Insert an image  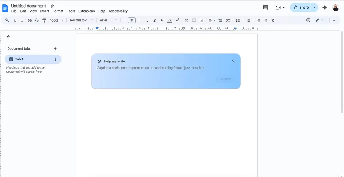click(x=201, y=20)
